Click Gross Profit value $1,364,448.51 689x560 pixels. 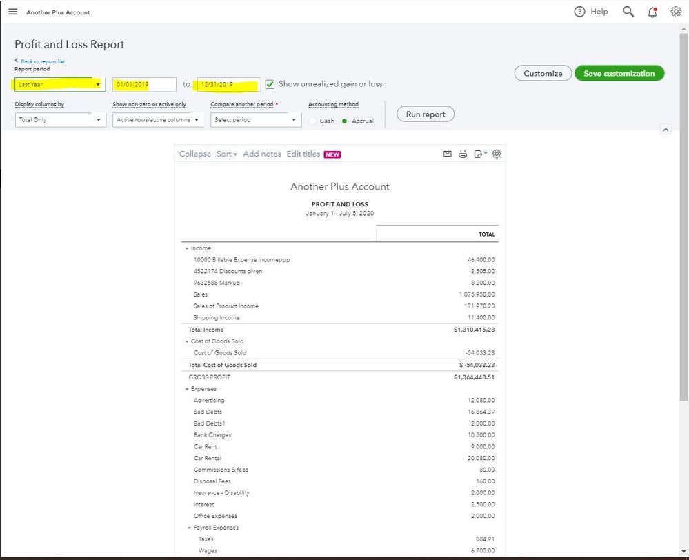point(474,377)
